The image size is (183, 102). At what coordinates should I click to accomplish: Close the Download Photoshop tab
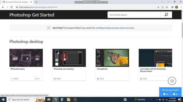(x=31, y=2)
